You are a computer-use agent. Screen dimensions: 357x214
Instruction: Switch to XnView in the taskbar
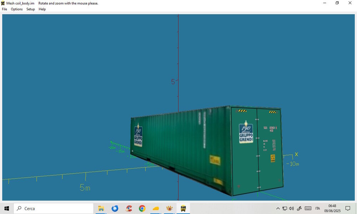point(169,208)
